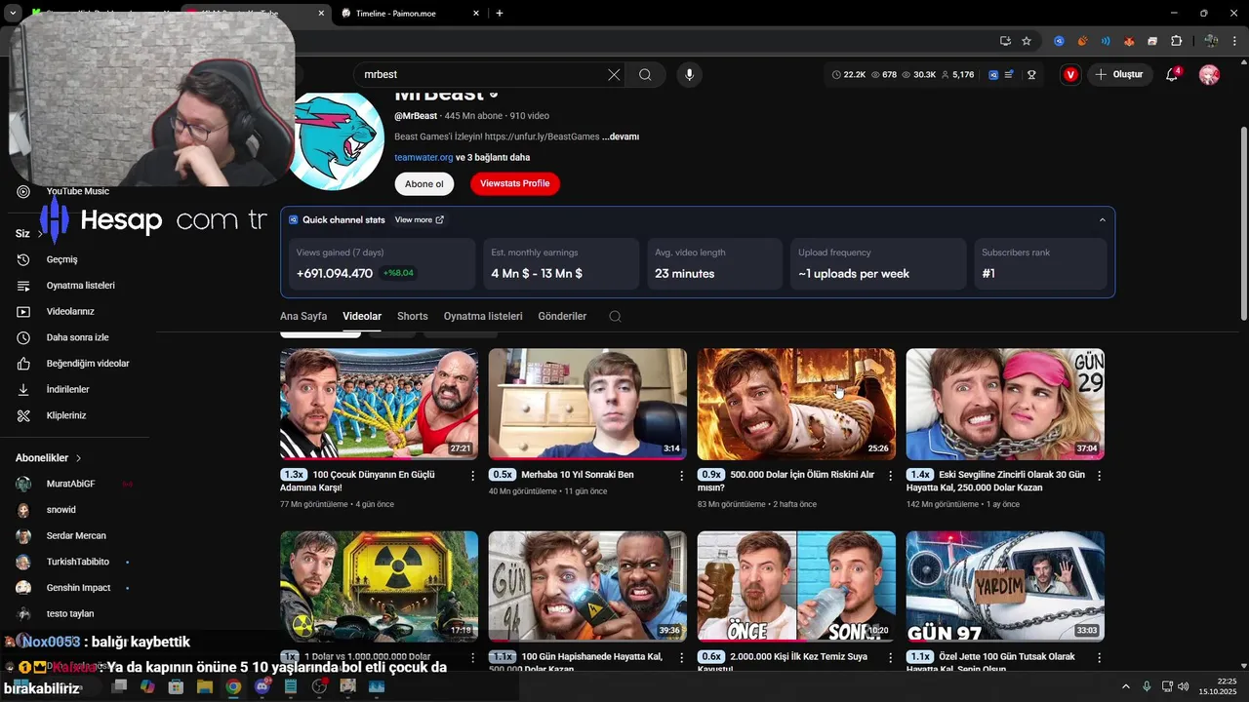Switch to Timeline - Paimon.moe browser tab
This screenshot has width=1249, height=702.
410,14
